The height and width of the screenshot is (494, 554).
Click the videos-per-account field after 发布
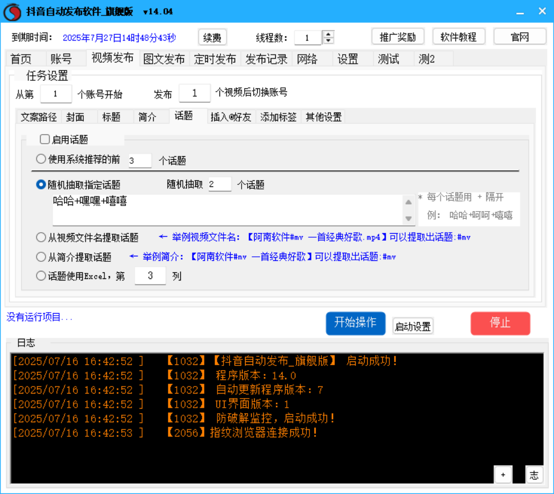[x=195, y=93]
